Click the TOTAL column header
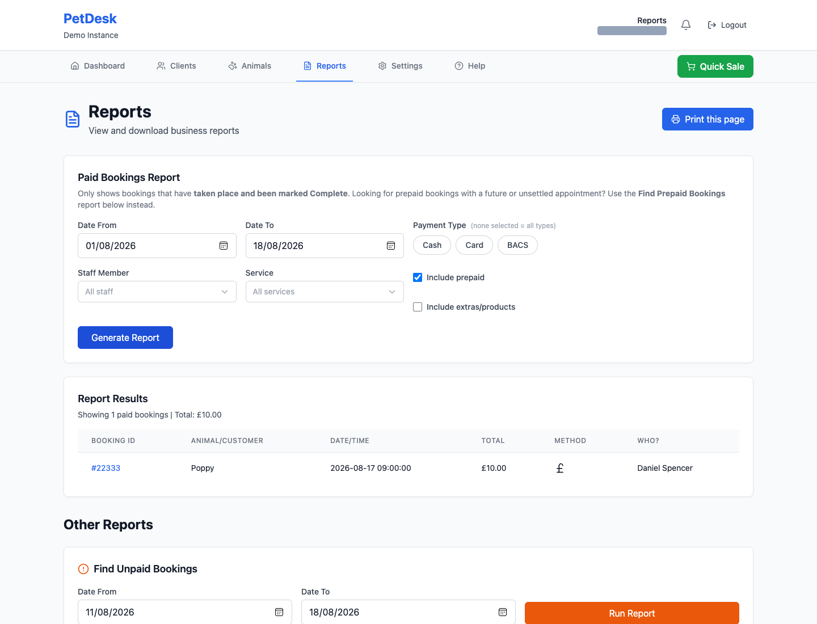 [x=493, y=441]
